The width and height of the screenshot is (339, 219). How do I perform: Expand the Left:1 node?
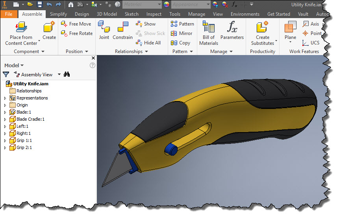click(5, 127)
